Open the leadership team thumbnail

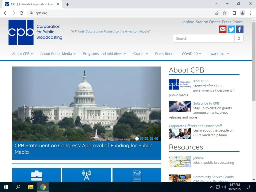coord(180,133)
